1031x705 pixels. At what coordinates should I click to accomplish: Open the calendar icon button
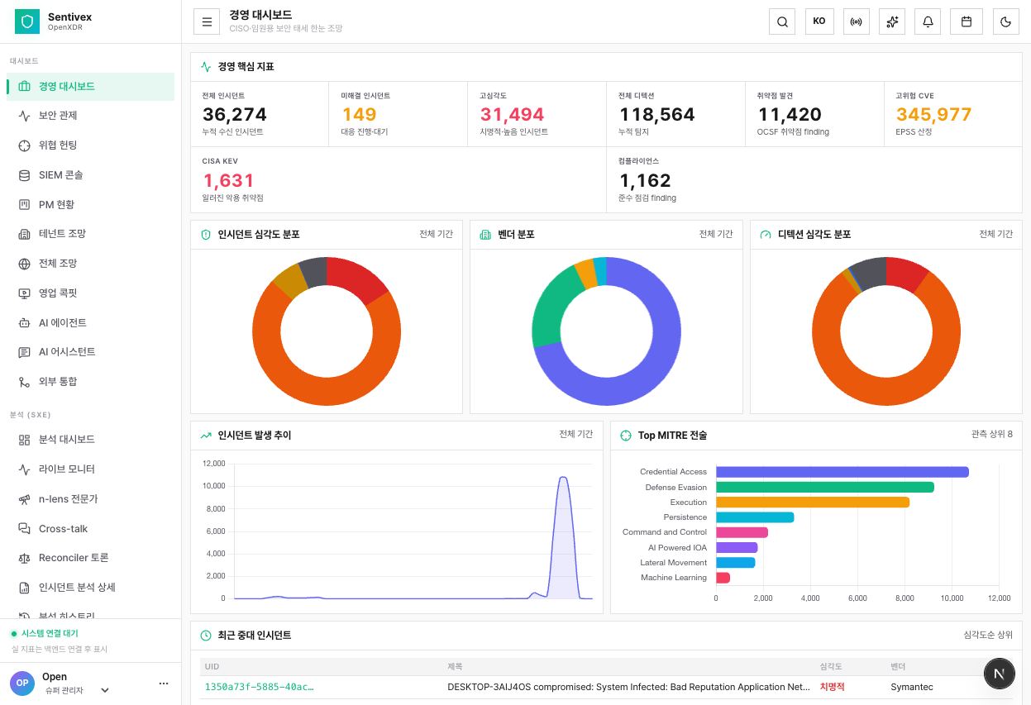click(x=966, y=21)
